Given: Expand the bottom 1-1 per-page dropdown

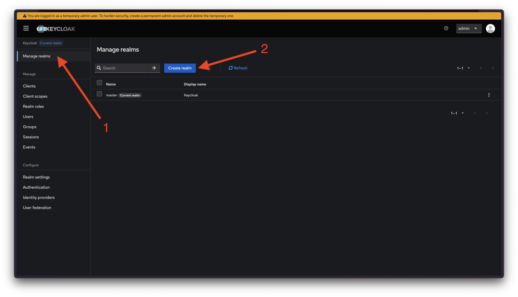Looking at the screenshot, I should point(457,113).
